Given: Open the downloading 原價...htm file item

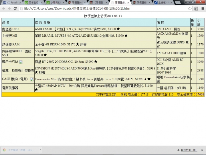Looking at the screenshot, I should 20,150.
